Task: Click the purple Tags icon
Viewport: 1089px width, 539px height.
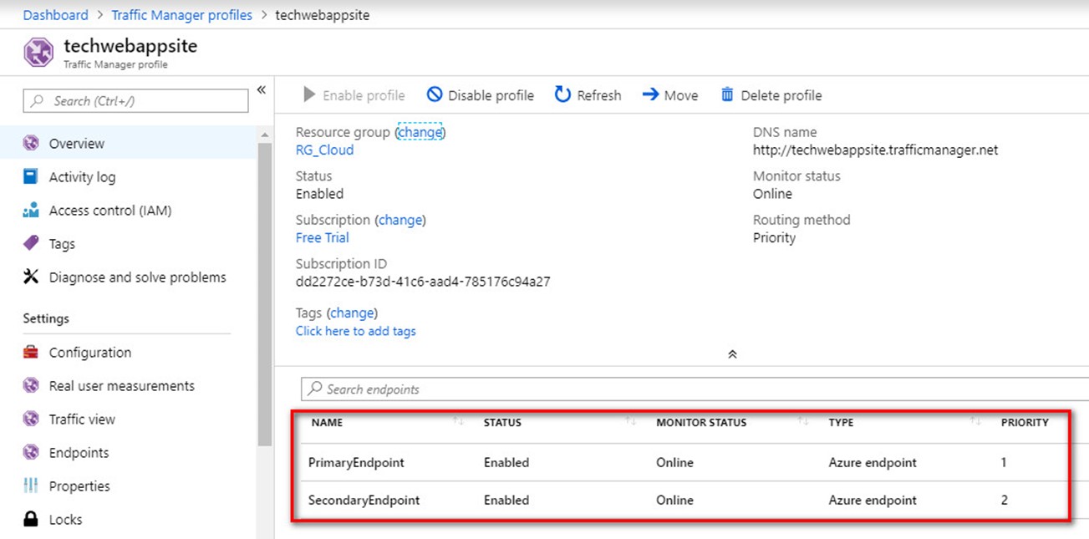Action: pos(31,243)
